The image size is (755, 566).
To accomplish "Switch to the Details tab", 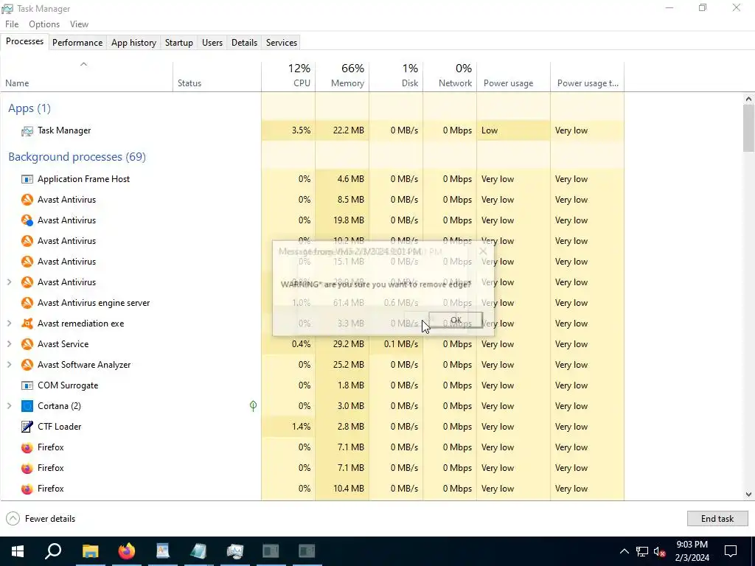I will pos(244,43).
